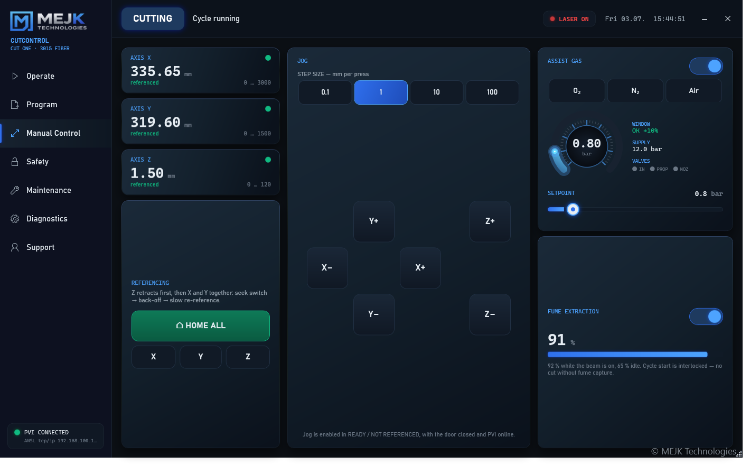Click the Axis Z green status dot
Viewport: 750px width, 465px height.
[x=268, y=160]
